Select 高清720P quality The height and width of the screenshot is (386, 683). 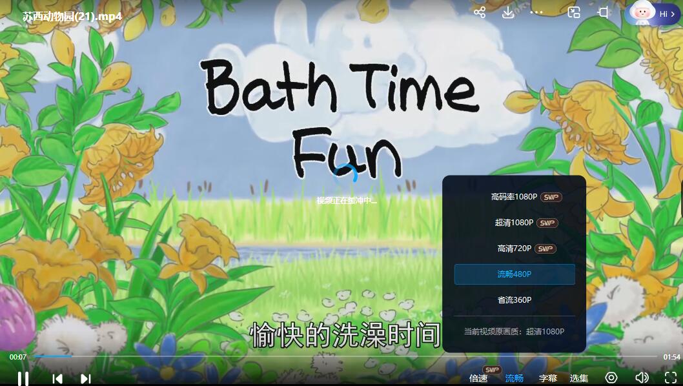point(515,249)
